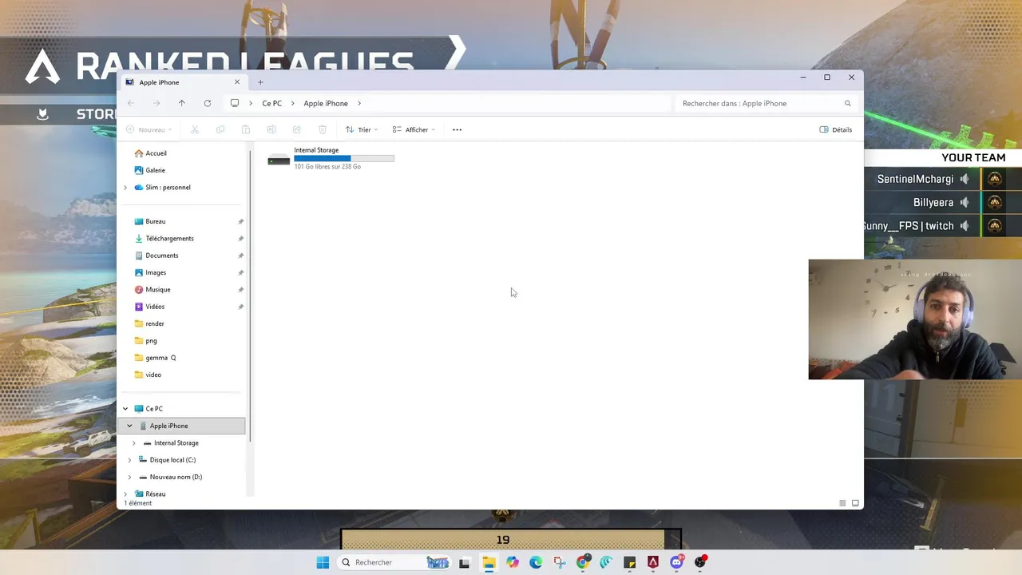Click Internal Storage capacity bar
Screen dimensions: 1022x575
coord(344,158)
